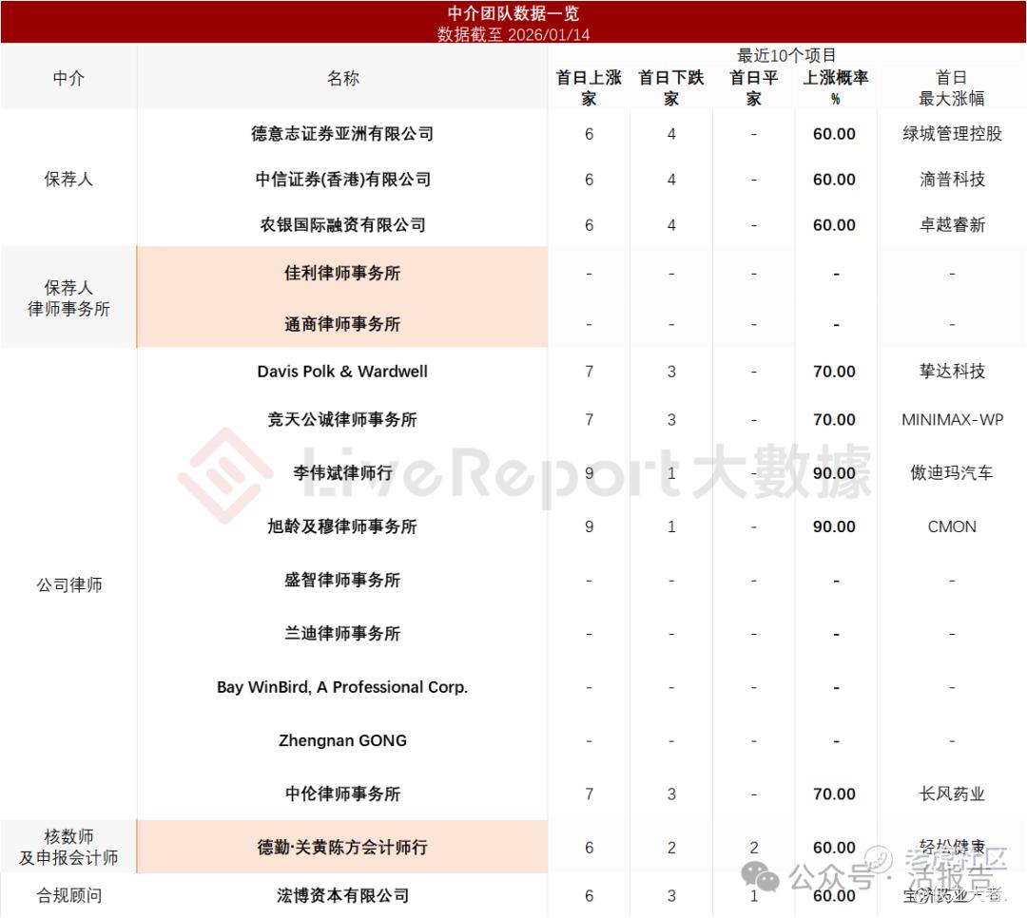The image size is (1027, 918).
Task: Click '滴普科技' in the last column
Action: pyautogui.click(x=952, y=180)
